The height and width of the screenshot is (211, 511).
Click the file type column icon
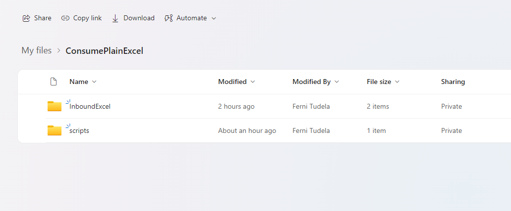(54, 82)
